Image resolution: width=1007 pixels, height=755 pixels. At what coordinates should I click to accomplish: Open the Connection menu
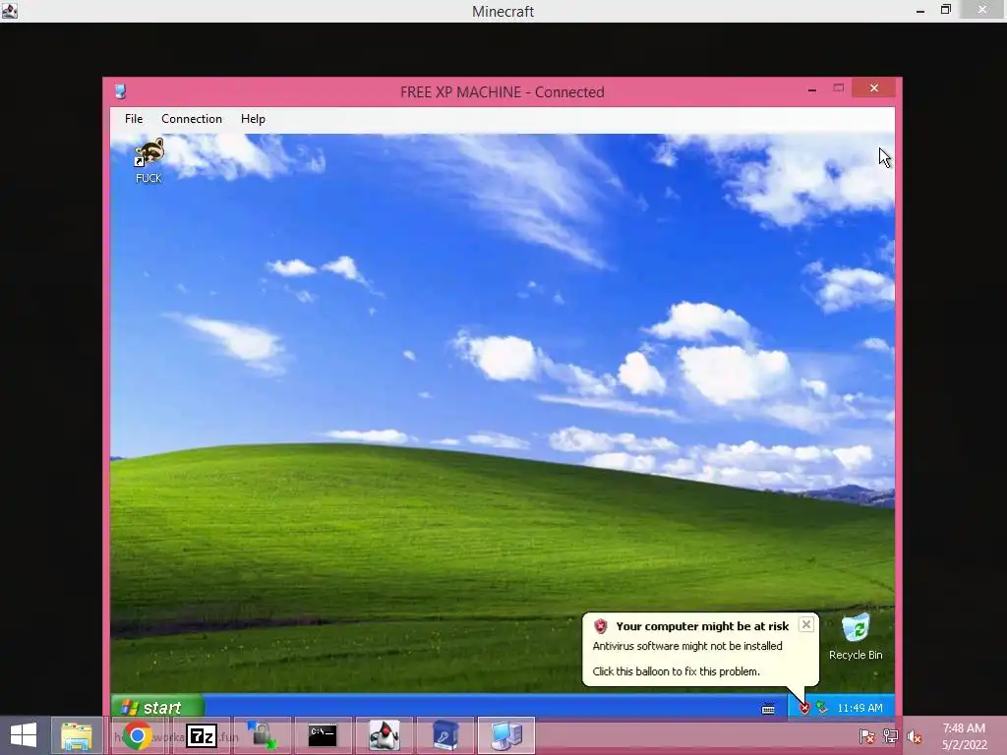(192, 119)
